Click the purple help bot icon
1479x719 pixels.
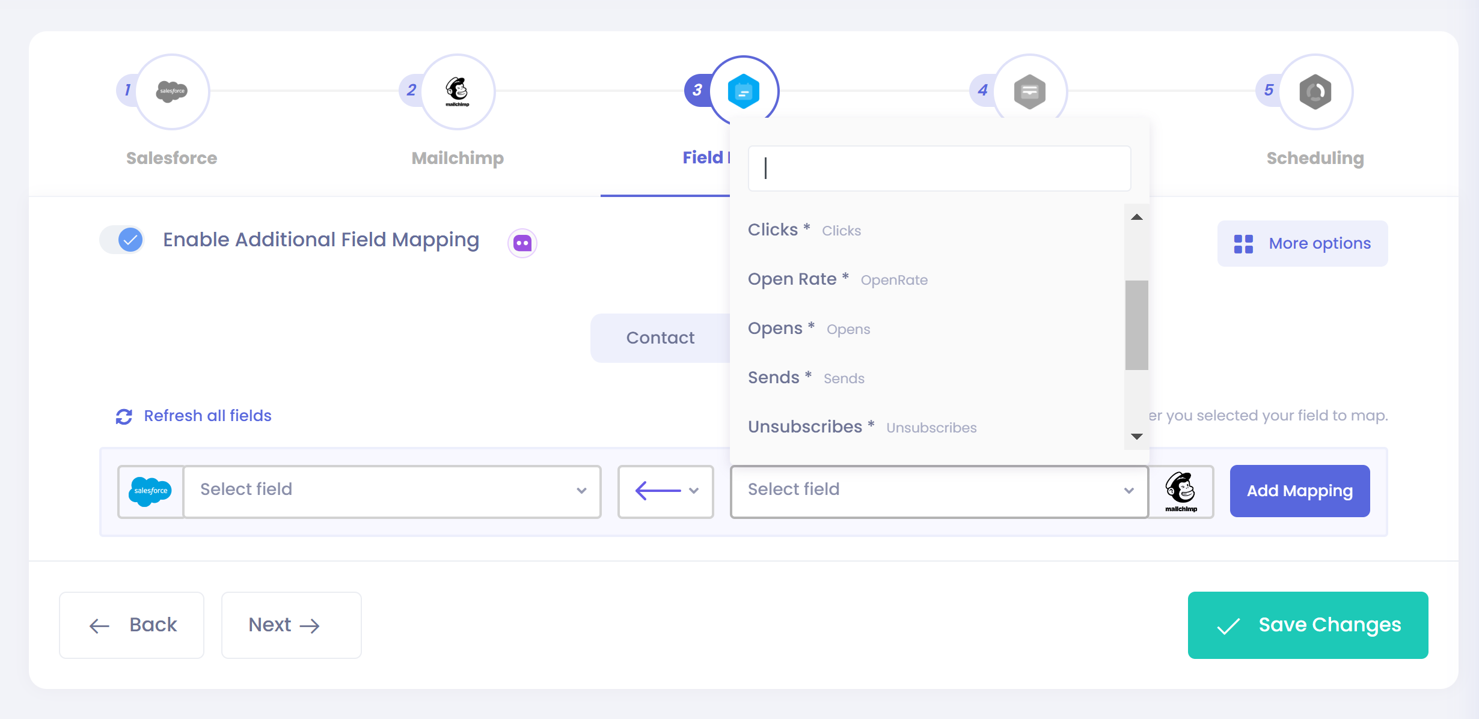tap(522, 243)
